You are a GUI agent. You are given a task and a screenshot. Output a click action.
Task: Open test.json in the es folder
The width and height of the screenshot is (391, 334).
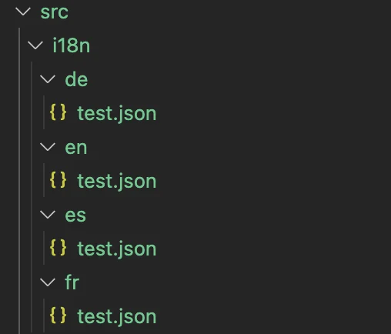coord(117,249)
